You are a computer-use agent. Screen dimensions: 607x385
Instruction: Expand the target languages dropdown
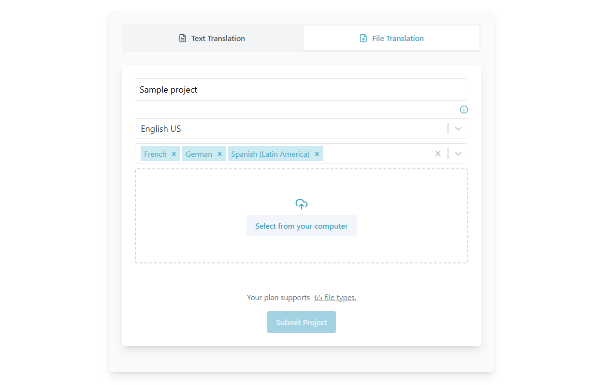(x=458, y=153)
